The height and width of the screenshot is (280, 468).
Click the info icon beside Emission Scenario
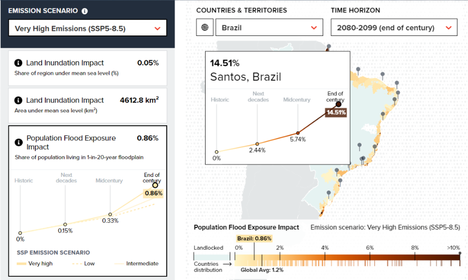85,11
